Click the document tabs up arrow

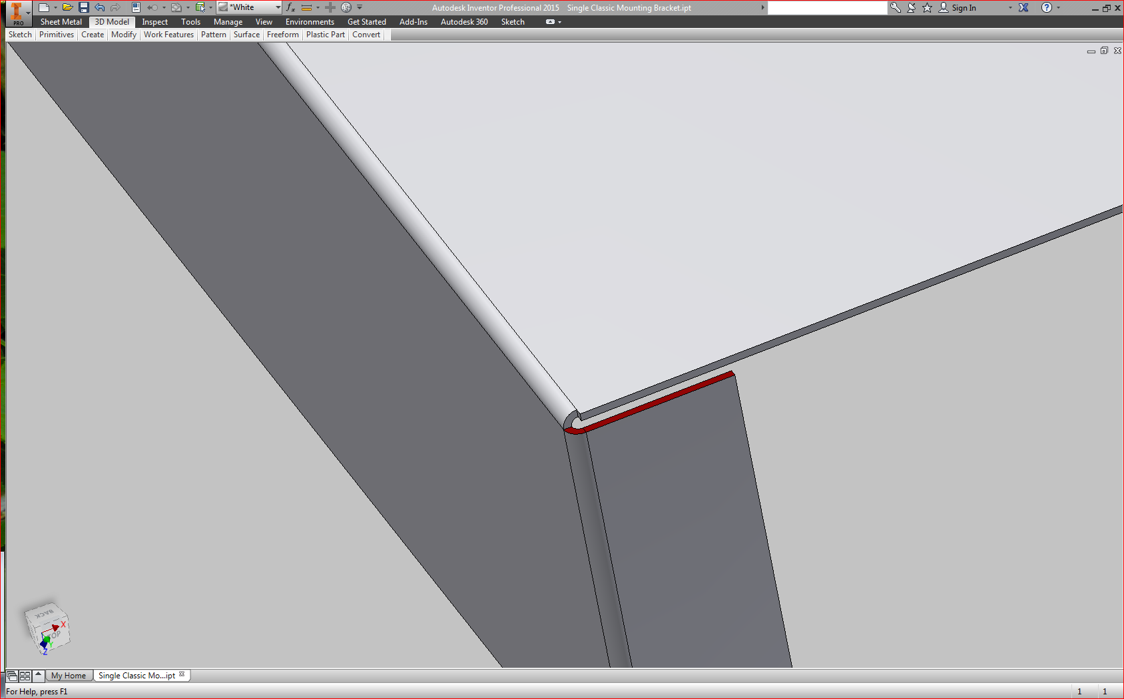[x=38, y=675]
